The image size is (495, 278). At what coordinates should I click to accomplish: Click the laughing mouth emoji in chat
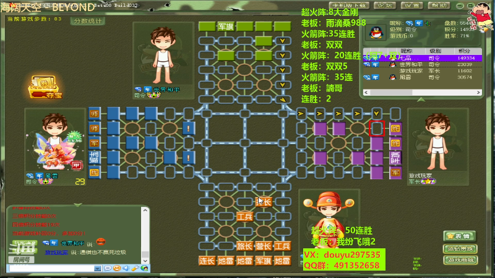(100, 242)
